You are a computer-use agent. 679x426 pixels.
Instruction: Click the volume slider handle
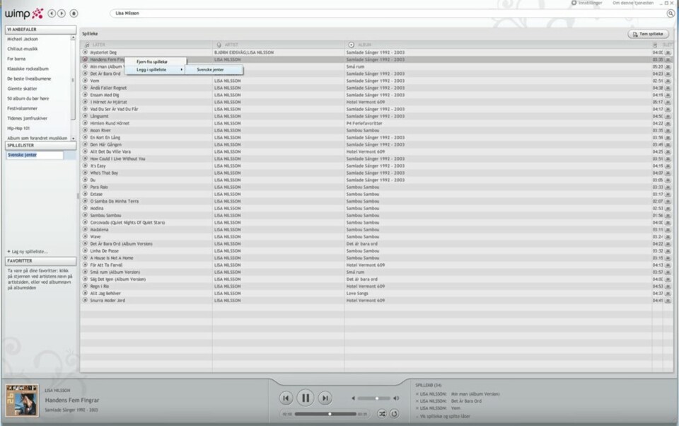[377, 398]
